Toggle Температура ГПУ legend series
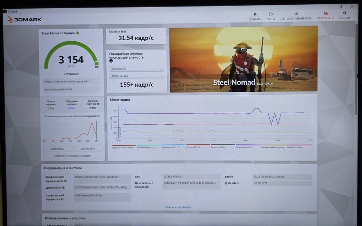362x226 pixels. (173, 147)
